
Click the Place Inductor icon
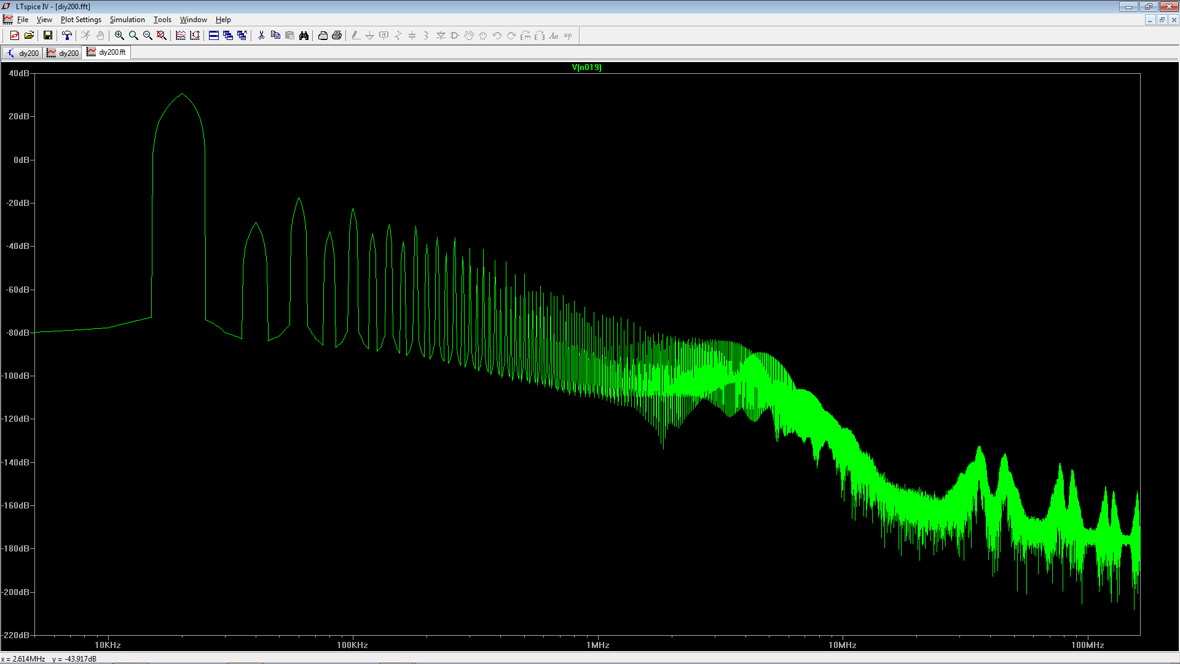(427, 36)
